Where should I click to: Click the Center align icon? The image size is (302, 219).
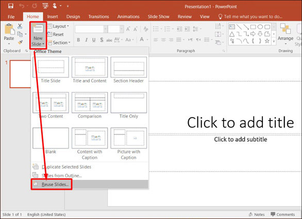163,40
